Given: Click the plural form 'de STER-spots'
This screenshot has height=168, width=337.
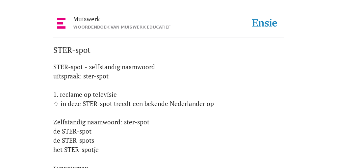Looking at the screenshot, I should tap(74, 140).
